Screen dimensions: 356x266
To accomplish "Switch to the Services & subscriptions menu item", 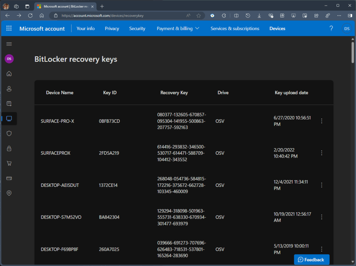I will 235,28.
